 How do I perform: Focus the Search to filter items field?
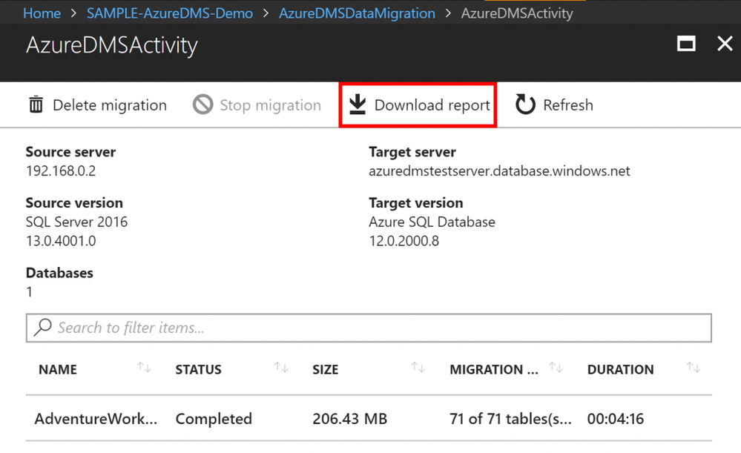(369, 328)
